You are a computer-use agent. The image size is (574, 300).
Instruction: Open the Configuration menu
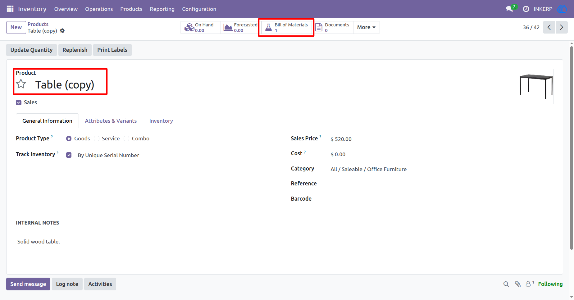[x=199, y=9]
